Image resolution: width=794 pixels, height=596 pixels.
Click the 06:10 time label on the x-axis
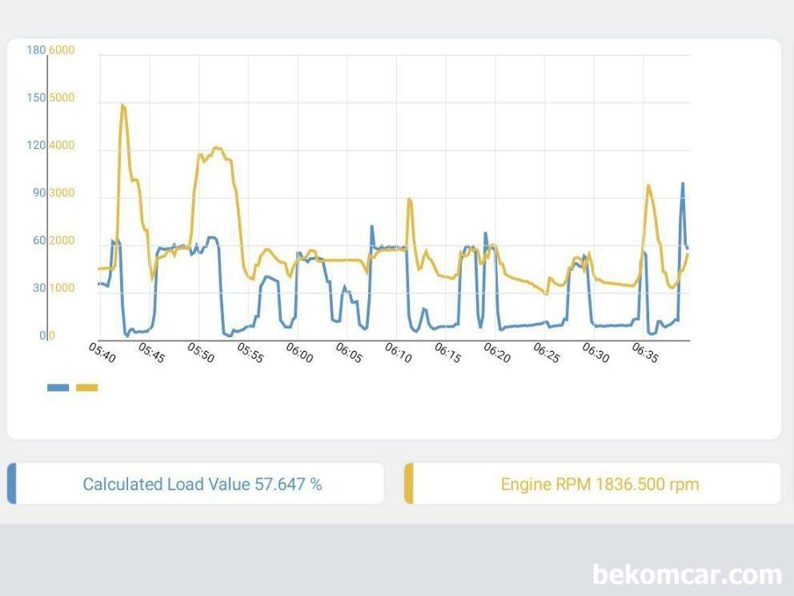[398, 353]
